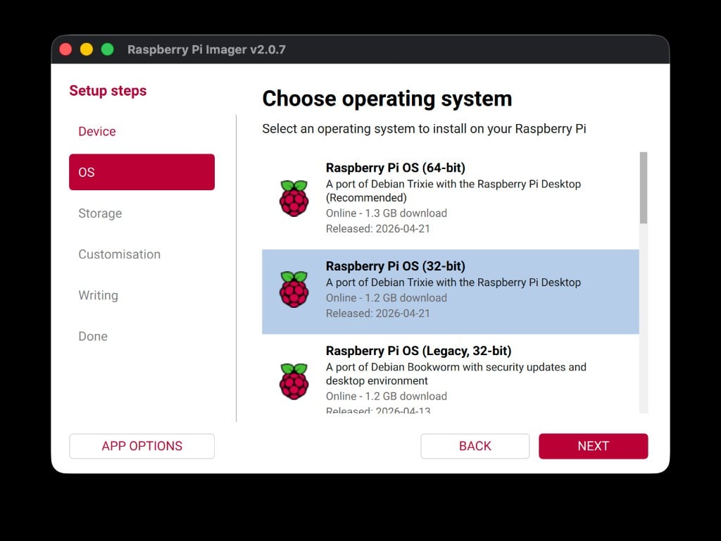Maximize the window with green button
The height and width of the screenshot is (541, 721).
[108, 49]
